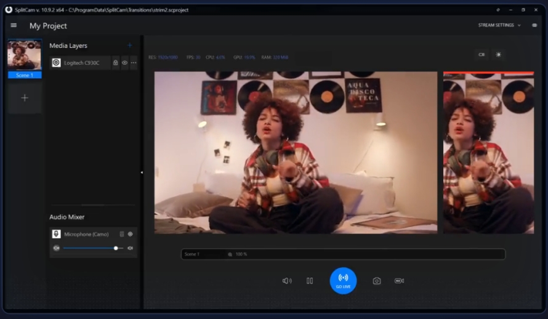Click the Scene 1 zoom bar
This screenshot has width=548, height=319.
click(x=343, y=254)
